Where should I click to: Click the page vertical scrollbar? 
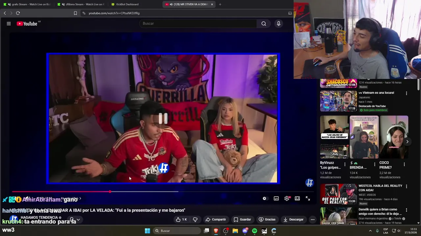click(419, 85)
